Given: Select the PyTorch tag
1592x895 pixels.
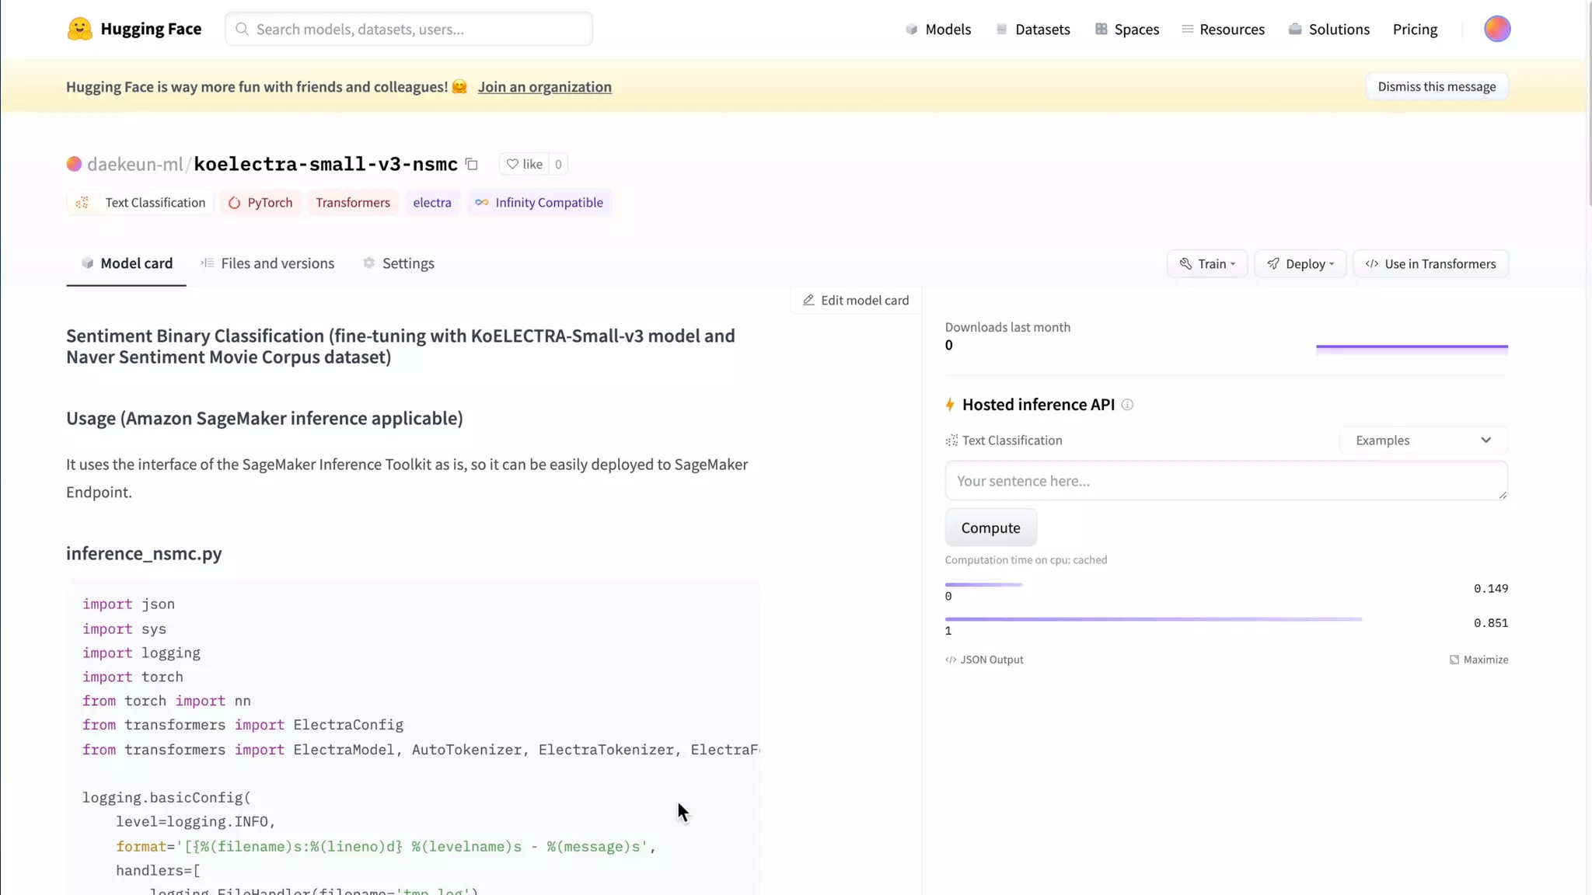Looking at the screenshot, I should click(260, 203).
